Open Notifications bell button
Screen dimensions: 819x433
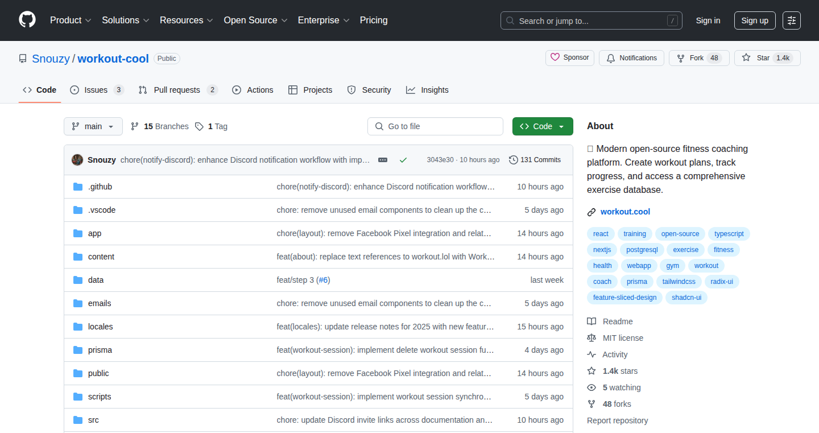point(631,58)
